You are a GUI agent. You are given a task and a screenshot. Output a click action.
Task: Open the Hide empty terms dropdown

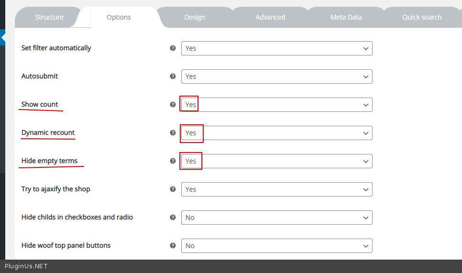pos(276,161)
